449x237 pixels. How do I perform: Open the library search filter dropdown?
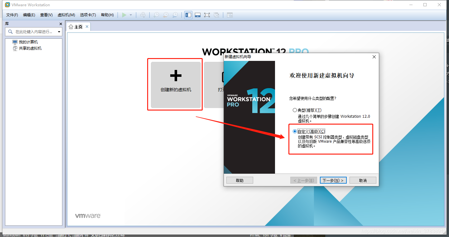(59, 32)
